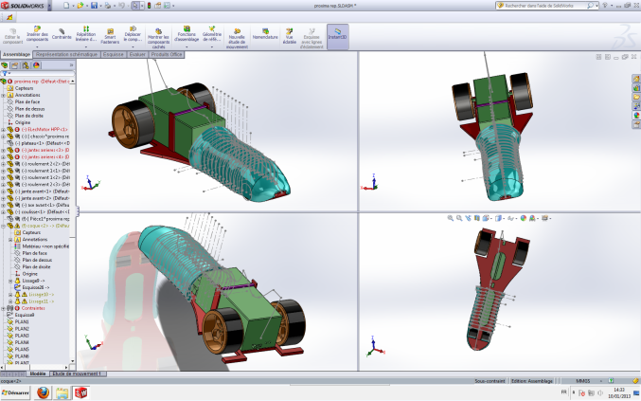The width and height of the screenshot is (641, 401).
Task: Open the Répétition linéaire tool
Action: point(86,34)
